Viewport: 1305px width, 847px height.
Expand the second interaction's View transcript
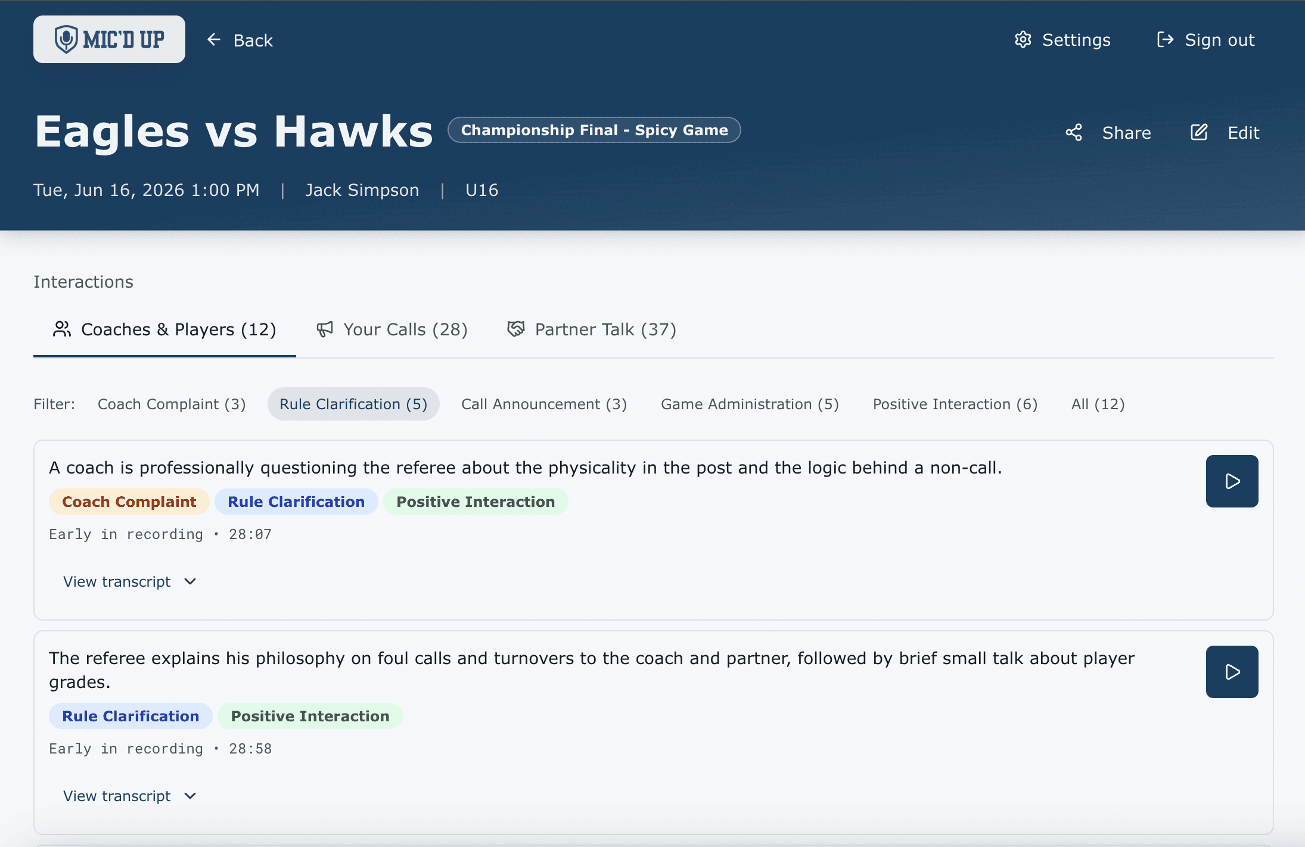pyautogui.click(x=117, y=796)
